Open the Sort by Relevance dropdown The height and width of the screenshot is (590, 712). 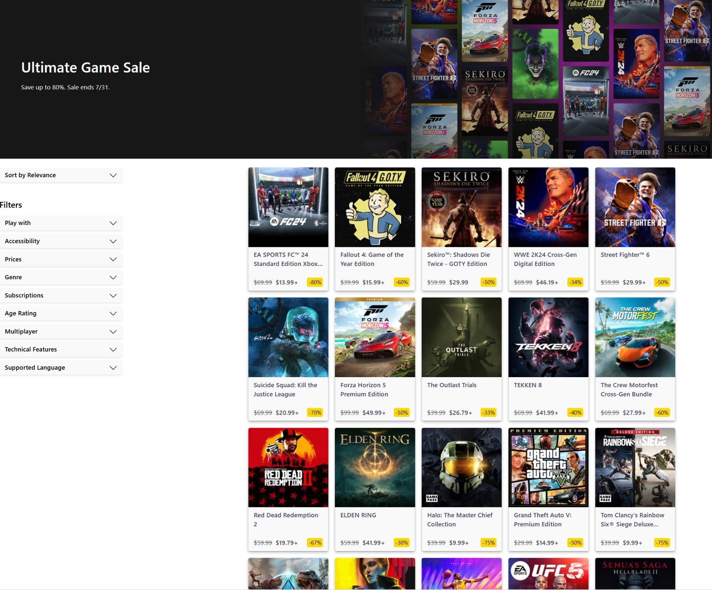pos(61,175)
